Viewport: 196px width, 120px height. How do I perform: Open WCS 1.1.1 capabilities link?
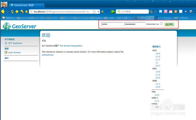(158, 59)
